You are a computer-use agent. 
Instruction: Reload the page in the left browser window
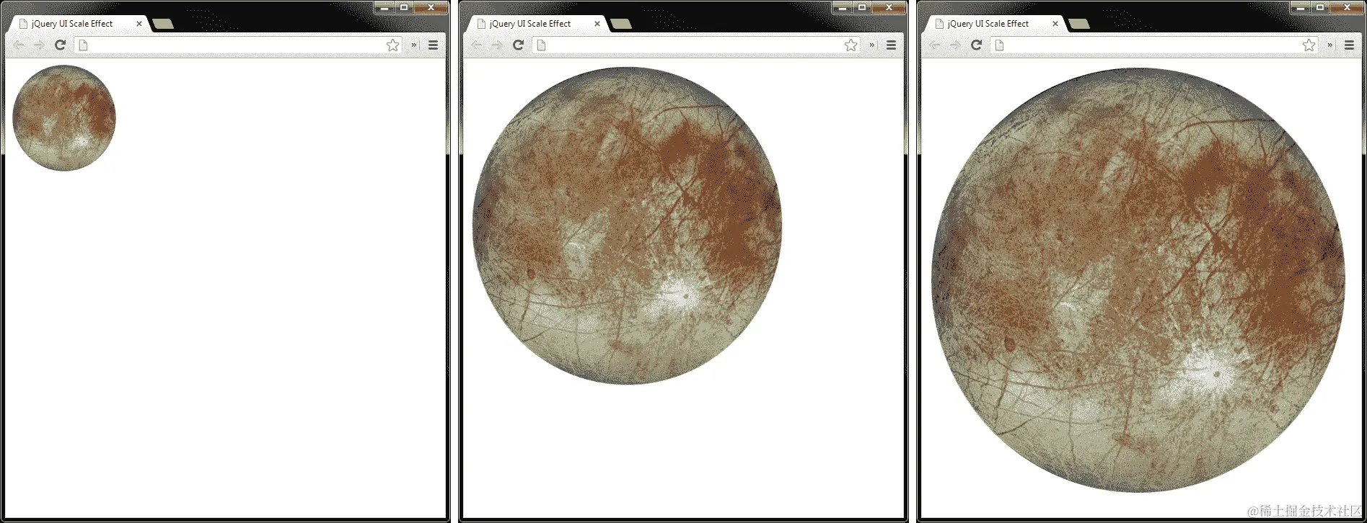point(61,45)
